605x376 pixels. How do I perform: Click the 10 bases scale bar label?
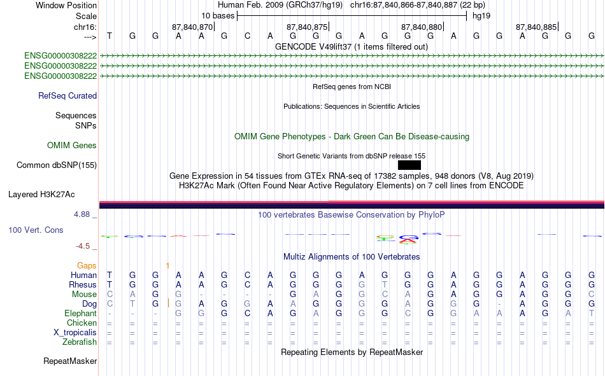218,16
